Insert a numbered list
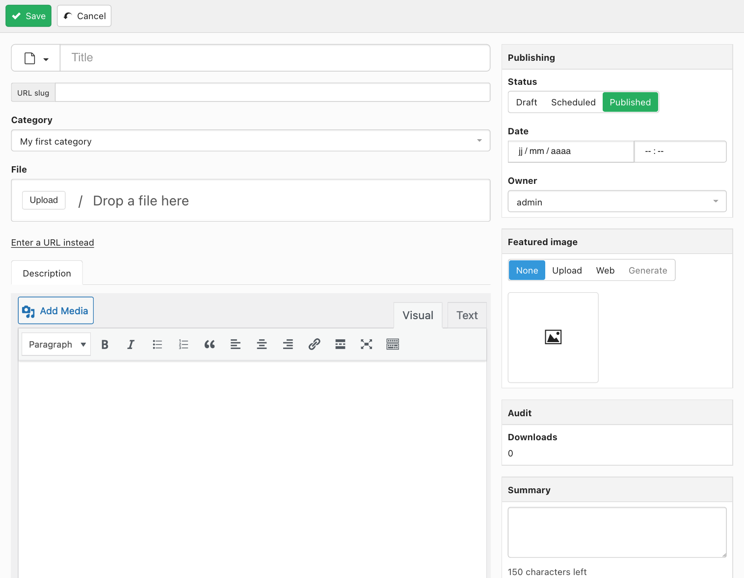 (184, 345)
